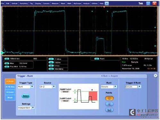The image size is (160, 120).
Task: Select the negative polarity runt button
Action: 109,104
